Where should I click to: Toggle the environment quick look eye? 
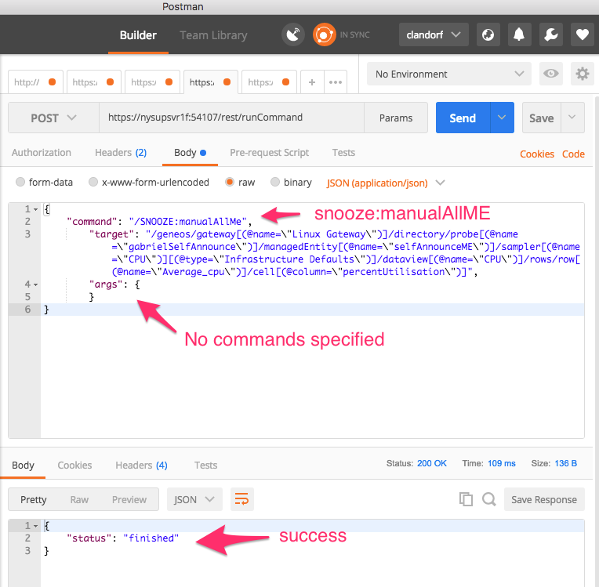tap(551, 74)
